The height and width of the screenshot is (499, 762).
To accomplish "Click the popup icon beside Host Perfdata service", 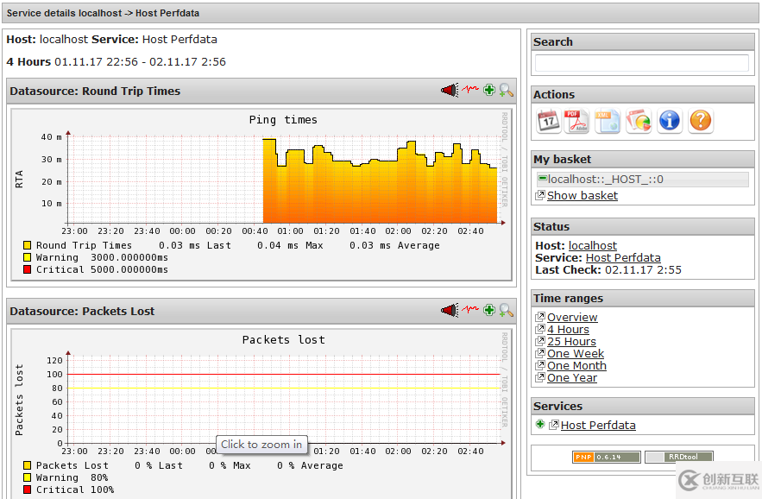I will click(x=554, y=425).
